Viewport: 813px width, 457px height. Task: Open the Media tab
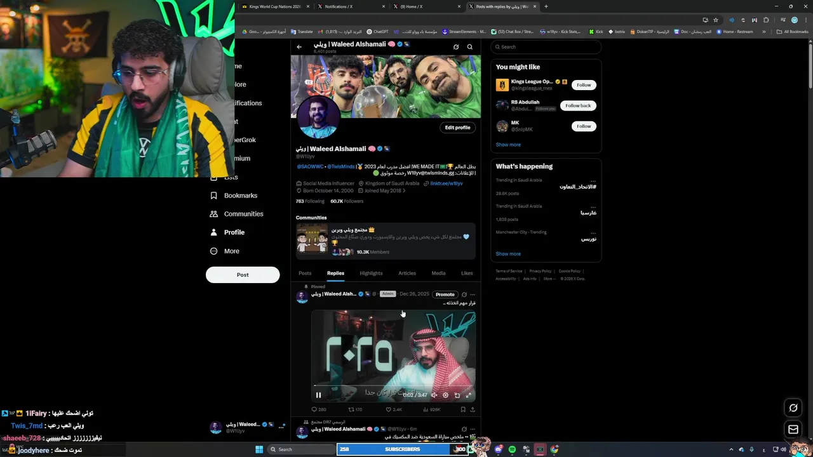tap(438, 273)
